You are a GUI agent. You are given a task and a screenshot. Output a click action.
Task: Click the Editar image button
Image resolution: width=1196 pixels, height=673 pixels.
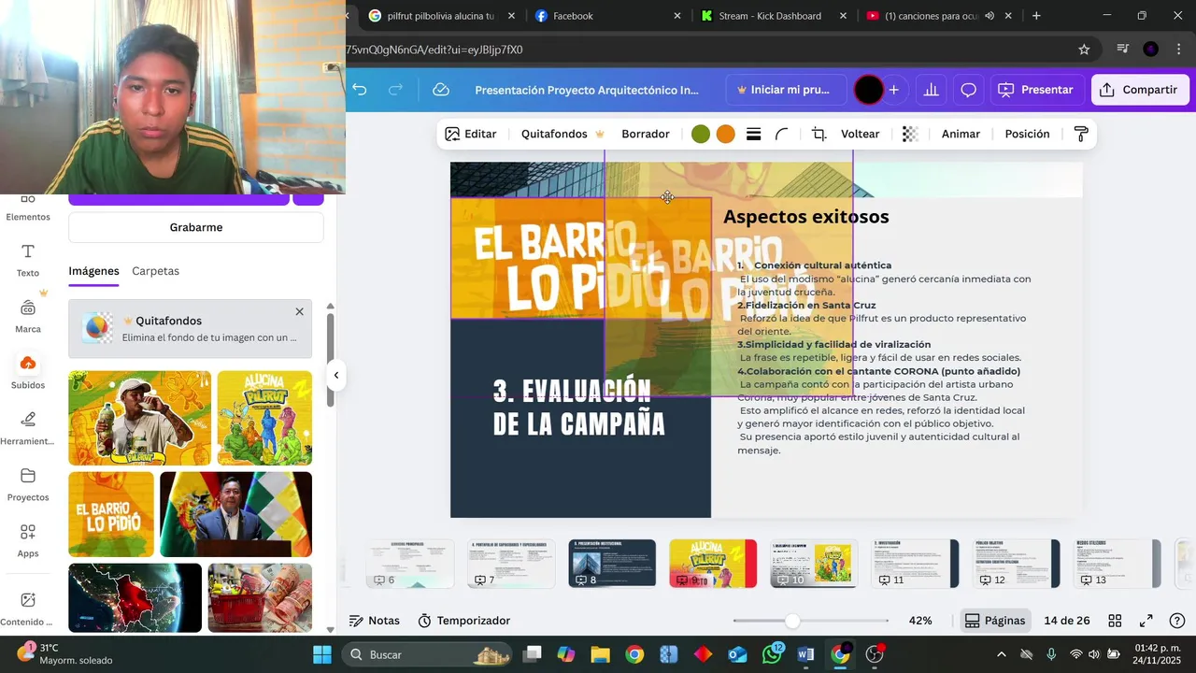tap(471, 134)
